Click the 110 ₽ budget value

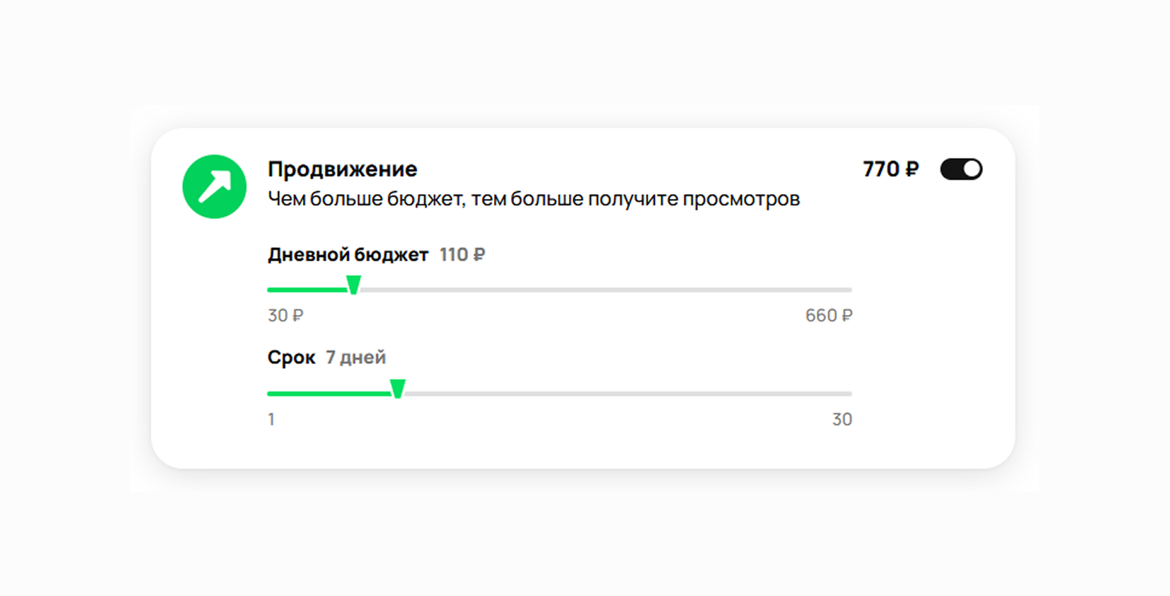pyautogui.click(x=463, y=255)
